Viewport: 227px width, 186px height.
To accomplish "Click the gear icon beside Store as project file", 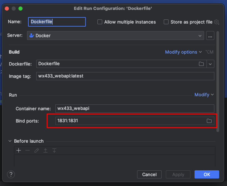I will tap(216, 22).
